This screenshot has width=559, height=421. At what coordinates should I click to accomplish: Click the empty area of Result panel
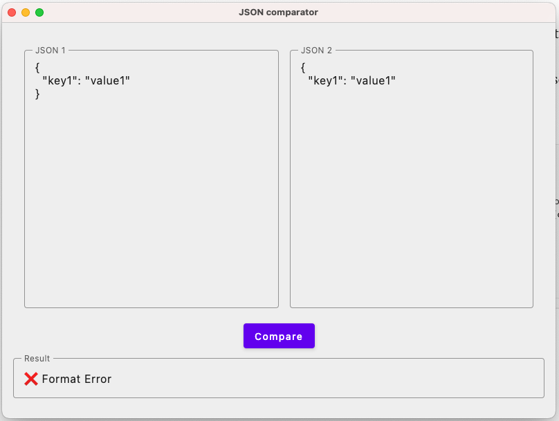(328, 379)
